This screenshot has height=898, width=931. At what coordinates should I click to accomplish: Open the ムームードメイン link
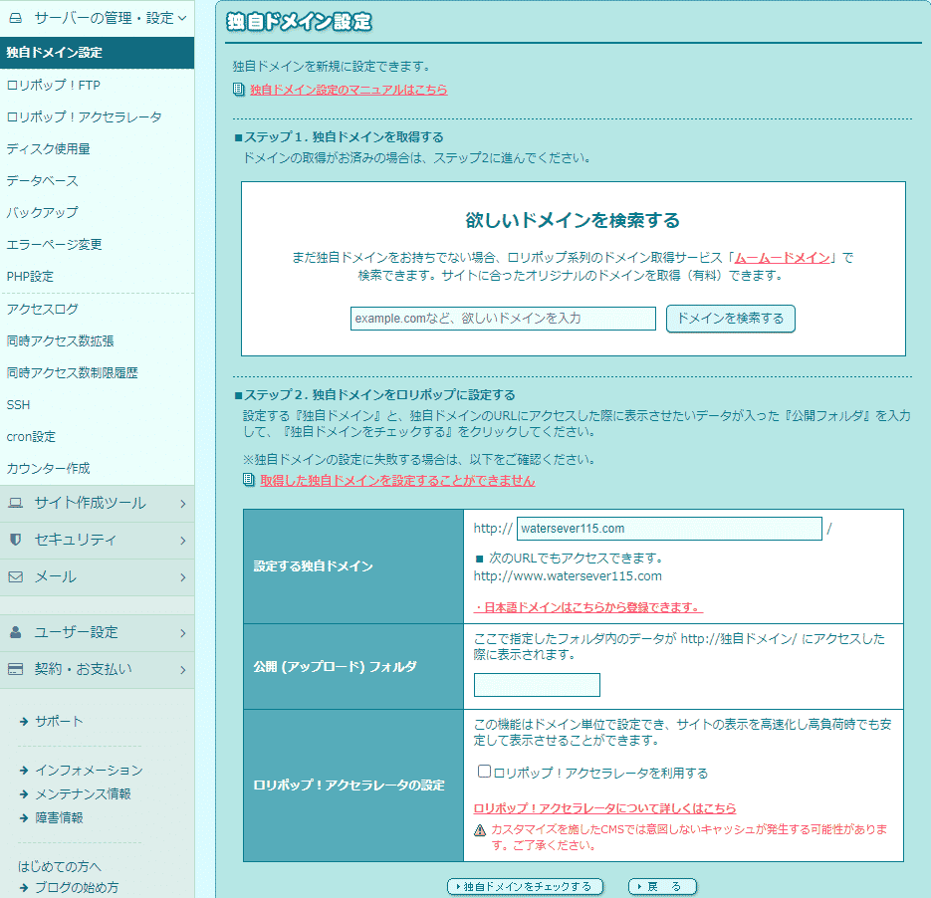point(782,258)
